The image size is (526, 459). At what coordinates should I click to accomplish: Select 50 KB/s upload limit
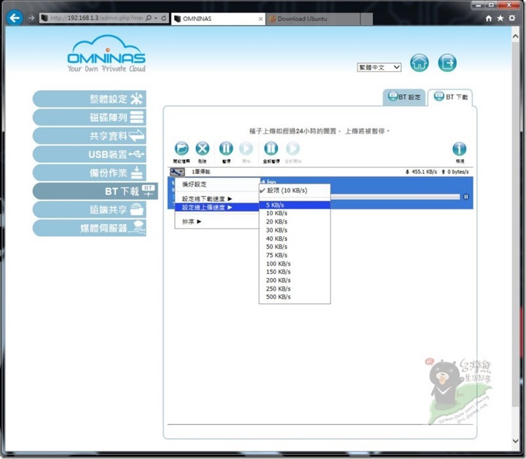click(294, 246)
